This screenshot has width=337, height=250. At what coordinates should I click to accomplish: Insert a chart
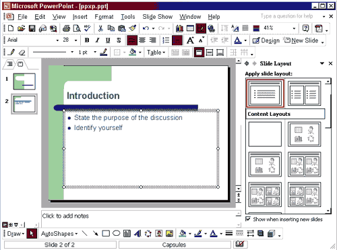pyautogui.click(x=179, y=28)
